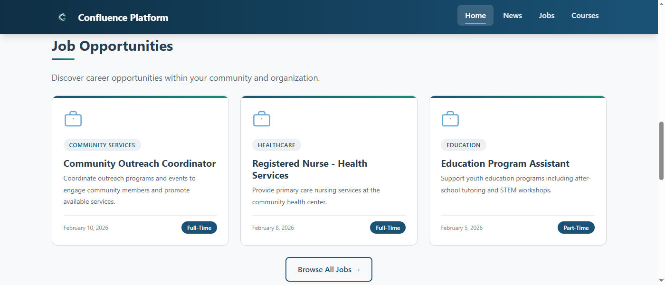Click the Part-Time badge on Education card
665x285 pixels.
coord(576,228)
